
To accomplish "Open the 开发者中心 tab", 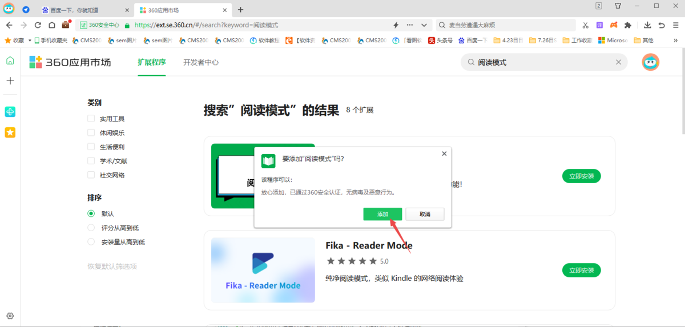I will point(201,62).
